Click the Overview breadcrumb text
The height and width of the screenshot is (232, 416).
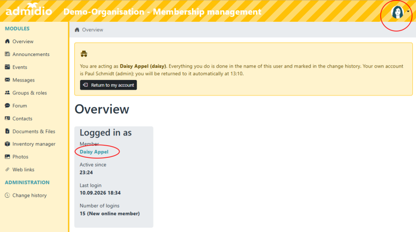pyautogui.click(x=93, y=30)
